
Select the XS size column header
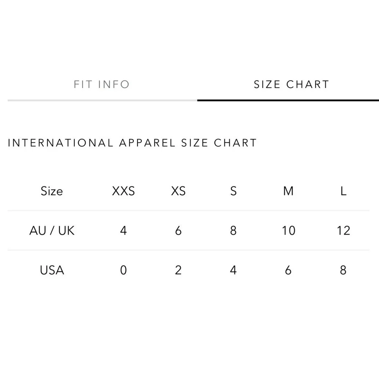(179, 191)
